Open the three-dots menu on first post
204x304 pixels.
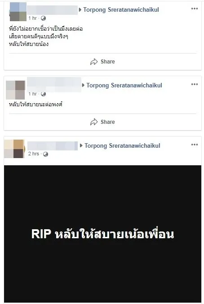pos(194,9)
